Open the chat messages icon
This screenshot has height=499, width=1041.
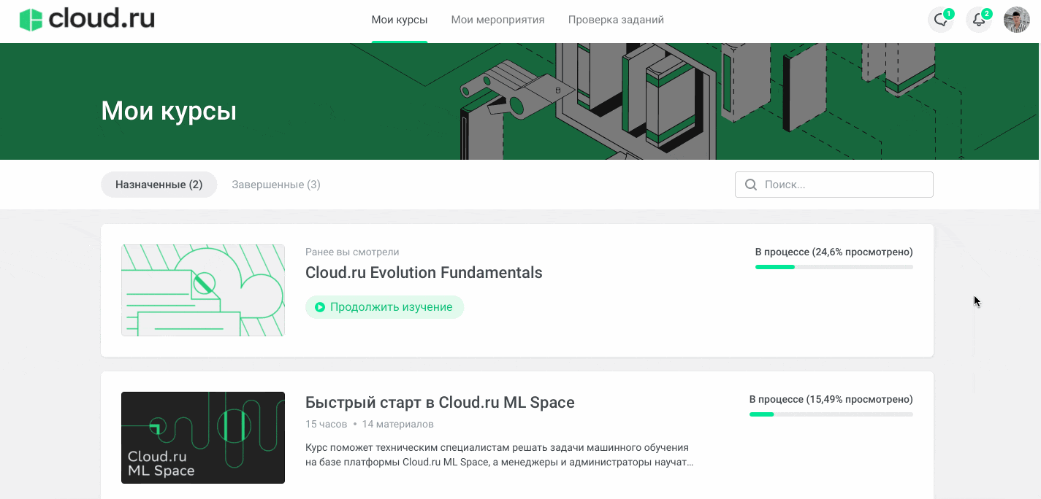pyautogui.click(x=940, y=20)
